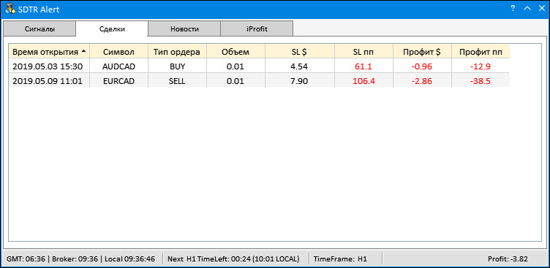Viewport: 550px width, 268px height.
Task: Click the SELL order type cell
Action: pos(177,81)
